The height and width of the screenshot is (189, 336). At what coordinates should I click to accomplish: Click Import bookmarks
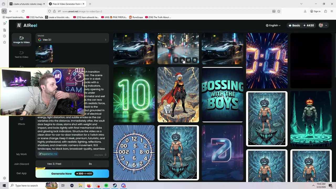(x=13, y=17)
